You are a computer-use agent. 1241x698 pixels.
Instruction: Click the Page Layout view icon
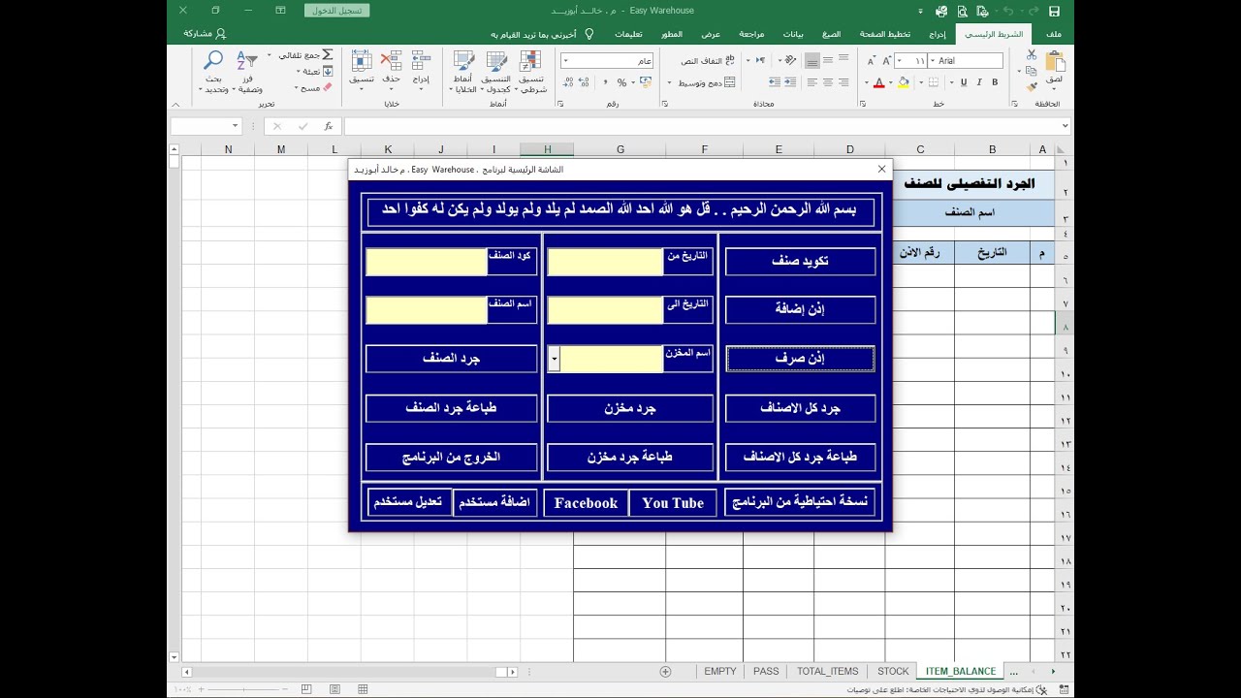point(334,689)
